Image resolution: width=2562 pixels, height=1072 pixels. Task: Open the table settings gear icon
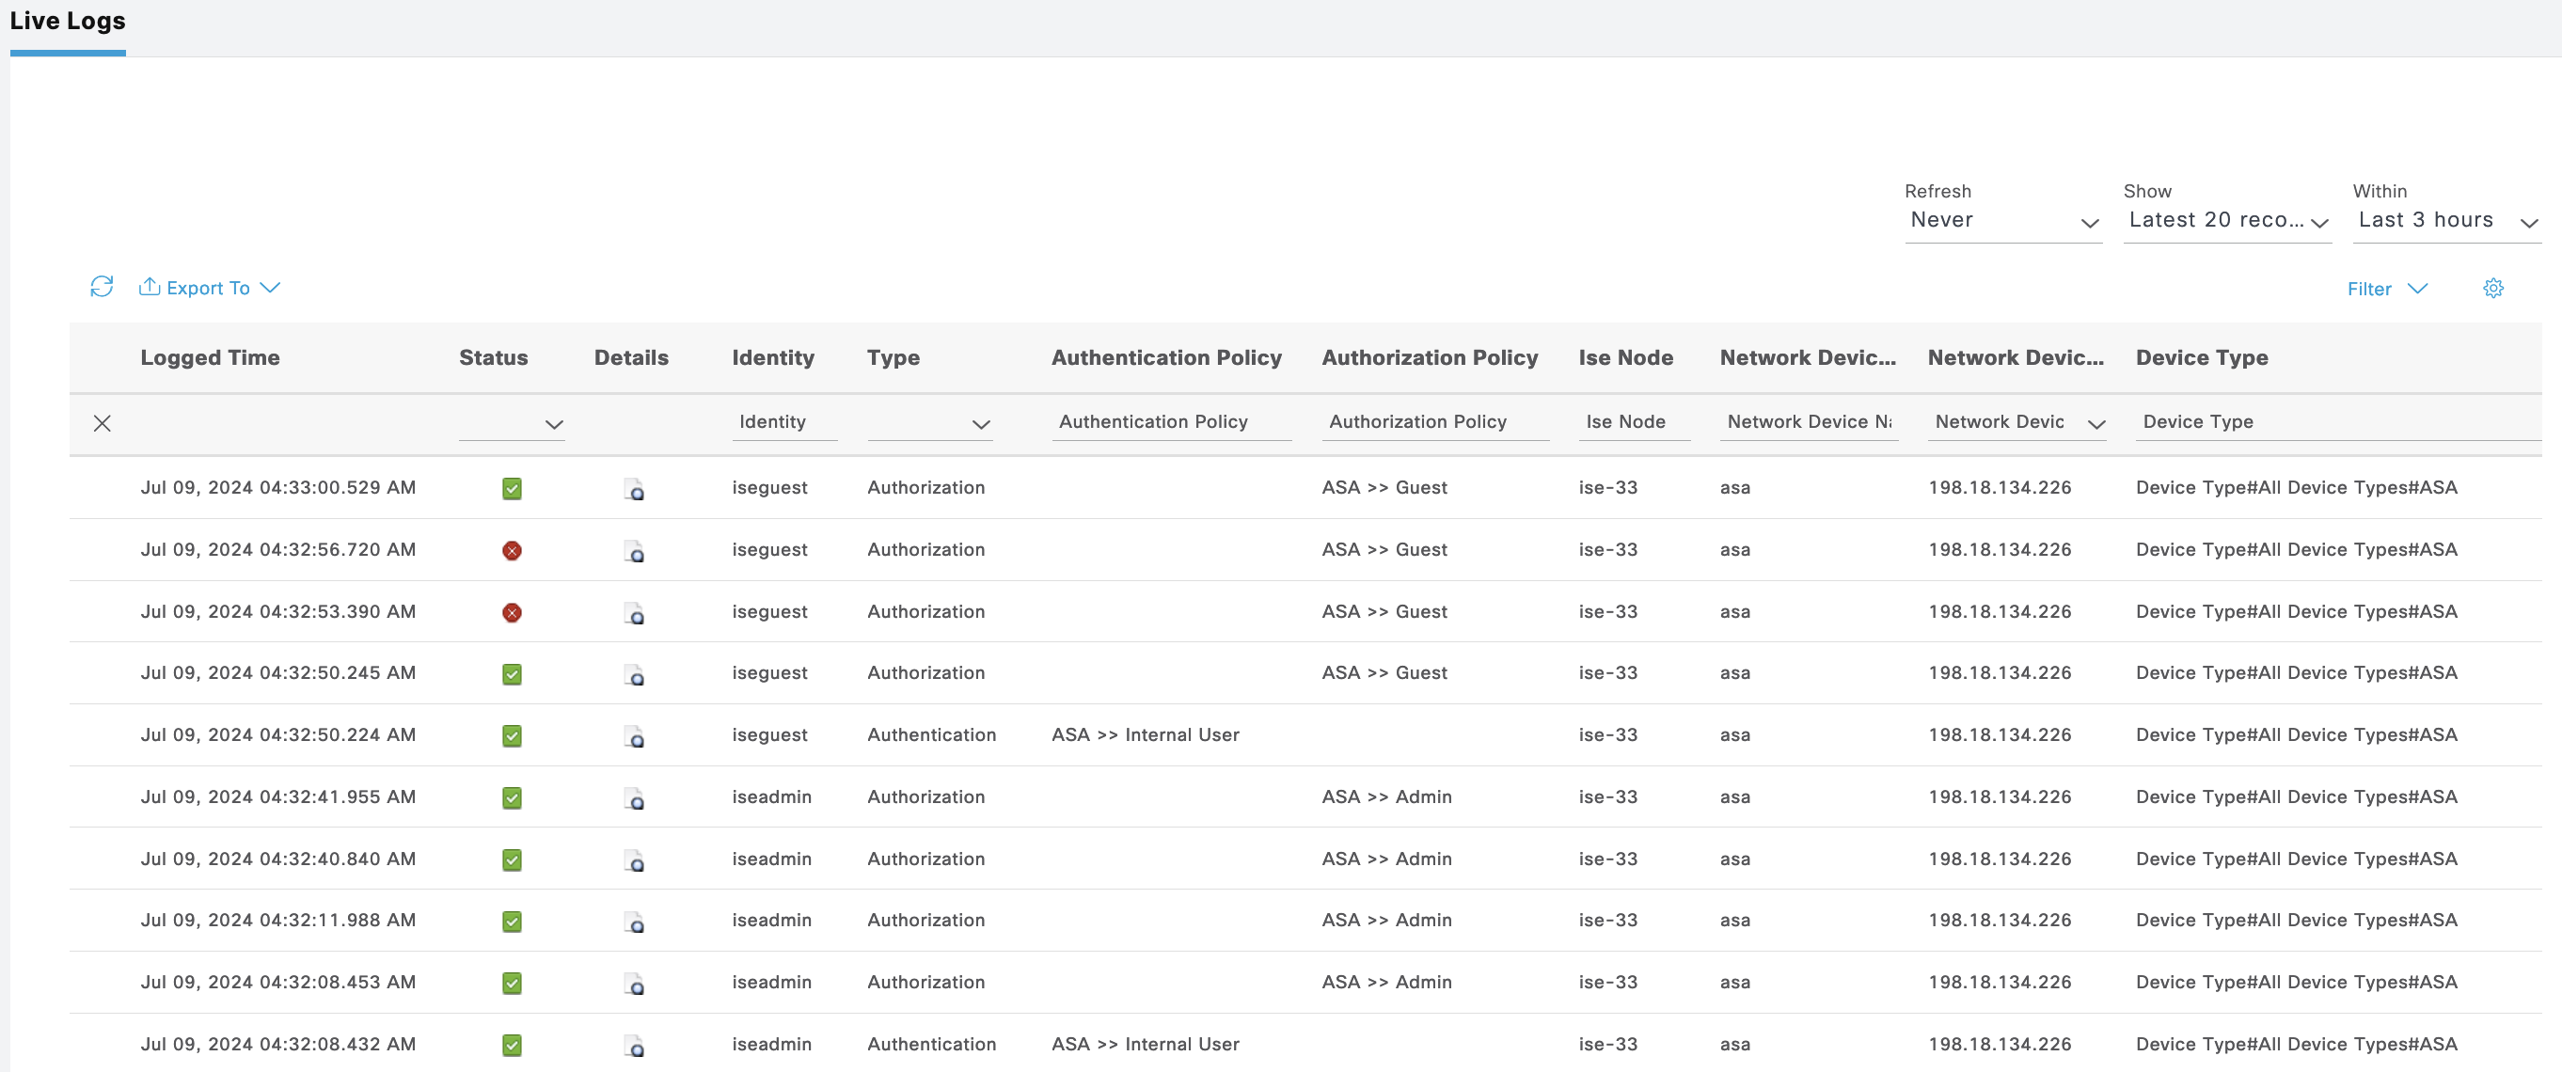(2492, 289)
